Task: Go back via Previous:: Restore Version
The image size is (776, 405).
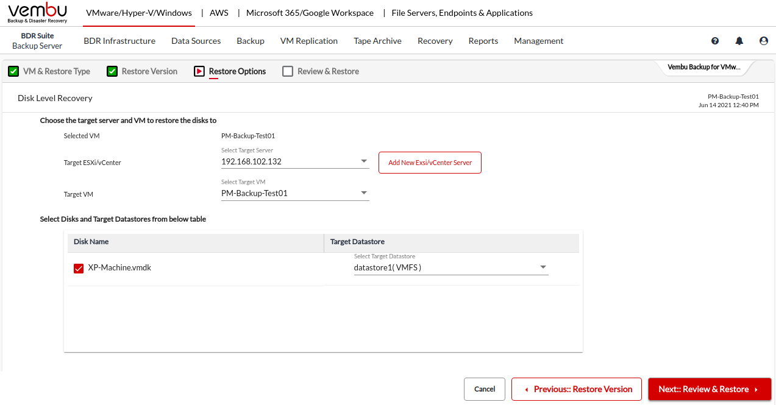Action: click(x=576, y=389)
